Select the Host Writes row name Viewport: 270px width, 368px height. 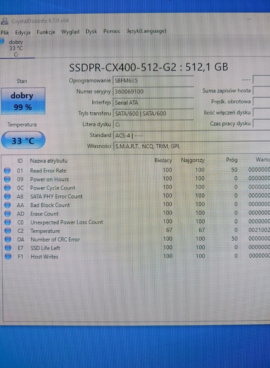pos(45,257)
